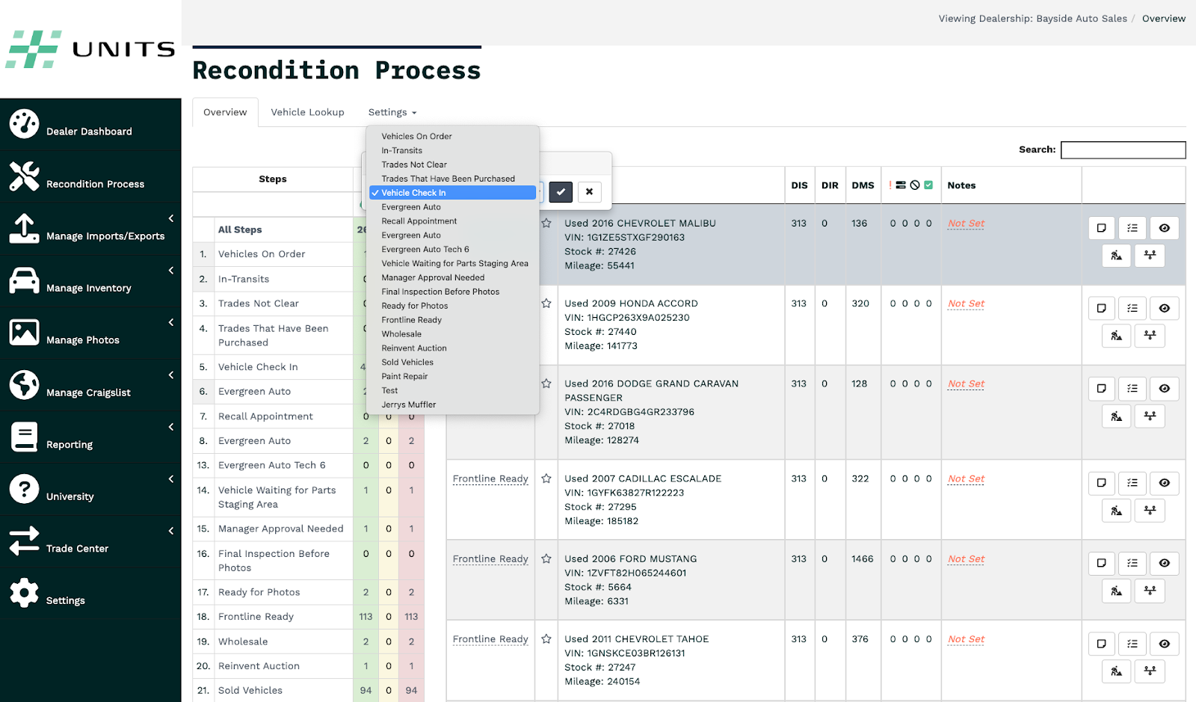Screen dimensions: 1196x702
Task: Cancel step change with X button
Action: pos(589,192)
